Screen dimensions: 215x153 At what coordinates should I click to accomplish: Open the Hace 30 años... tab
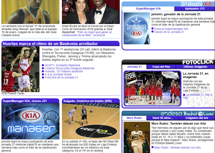click(x=163, y=118)
